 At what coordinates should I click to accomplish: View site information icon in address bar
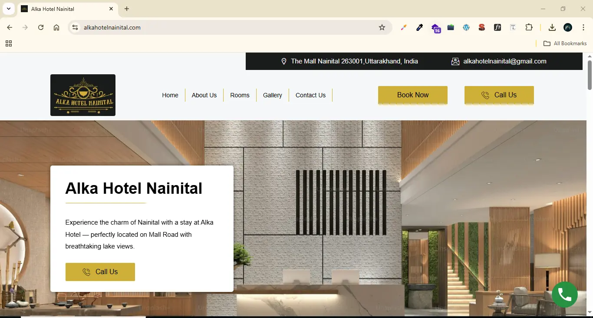click(75, 27)
